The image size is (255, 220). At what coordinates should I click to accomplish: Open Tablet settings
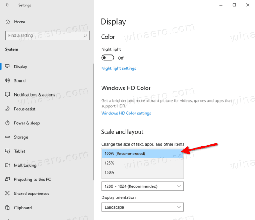[20, 151]
